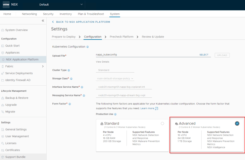Image resolution: width=245 pixels, height=160 pixels.
Task: Open the Storage Class dropdown
Action: [x=115, y=79]
